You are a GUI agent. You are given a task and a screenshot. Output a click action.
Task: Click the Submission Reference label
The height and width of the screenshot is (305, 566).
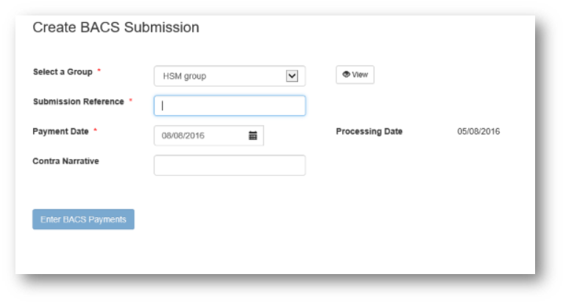pos(78,102)
